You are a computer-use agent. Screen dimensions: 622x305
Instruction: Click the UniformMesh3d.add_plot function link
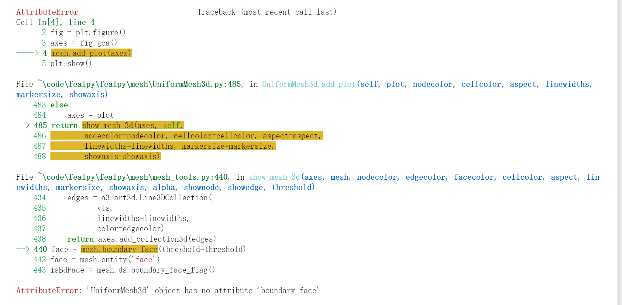pyautogui.click(x=308, y=84)
